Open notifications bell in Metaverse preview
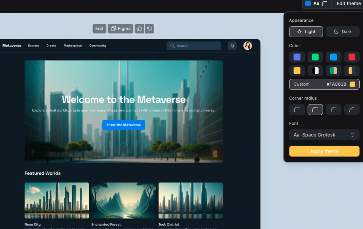The image size is (363, 229). pyautogui.click(x=232, y=46)
